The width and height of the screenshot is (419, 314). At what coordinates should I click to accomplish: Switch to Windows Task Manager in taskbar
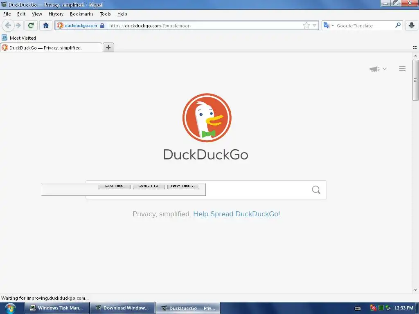coord(57,308)
